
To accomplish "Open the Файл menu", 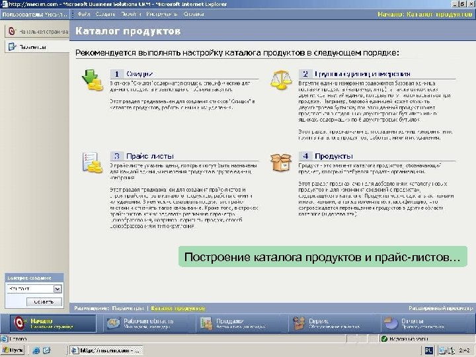I will click(83, 15).
